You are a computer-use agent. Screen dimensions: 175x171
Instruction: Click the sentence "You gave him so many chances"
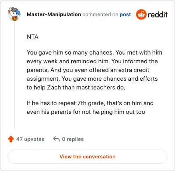(70, 52)
